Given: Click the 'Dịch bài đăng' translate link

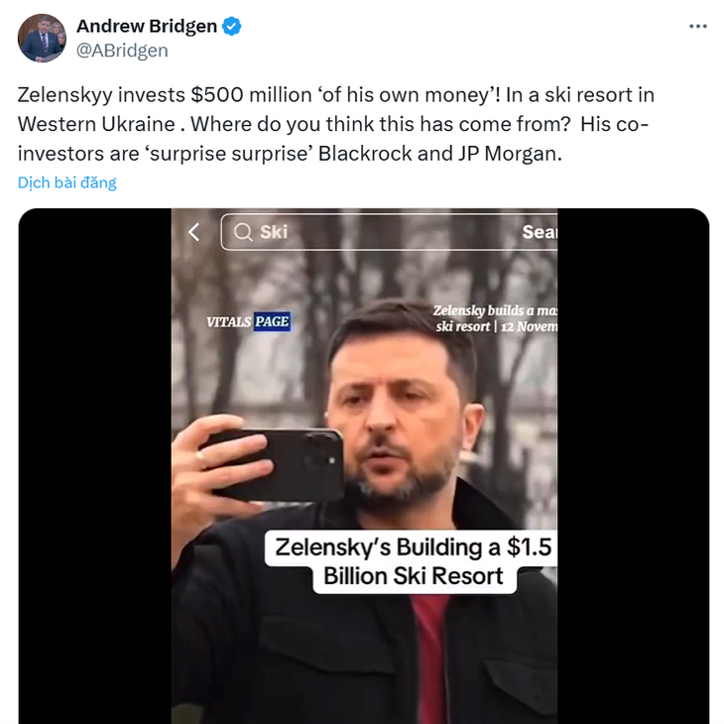Looking at the screenshot, I should (x=67, y=182).
